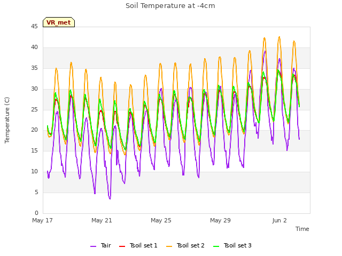Click the green Tsoil set 3 swatch
342x256 pixels.
pos(216,246)
